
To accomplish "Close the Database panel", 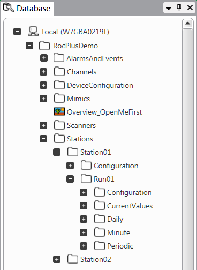I will (x=190, y=7).
